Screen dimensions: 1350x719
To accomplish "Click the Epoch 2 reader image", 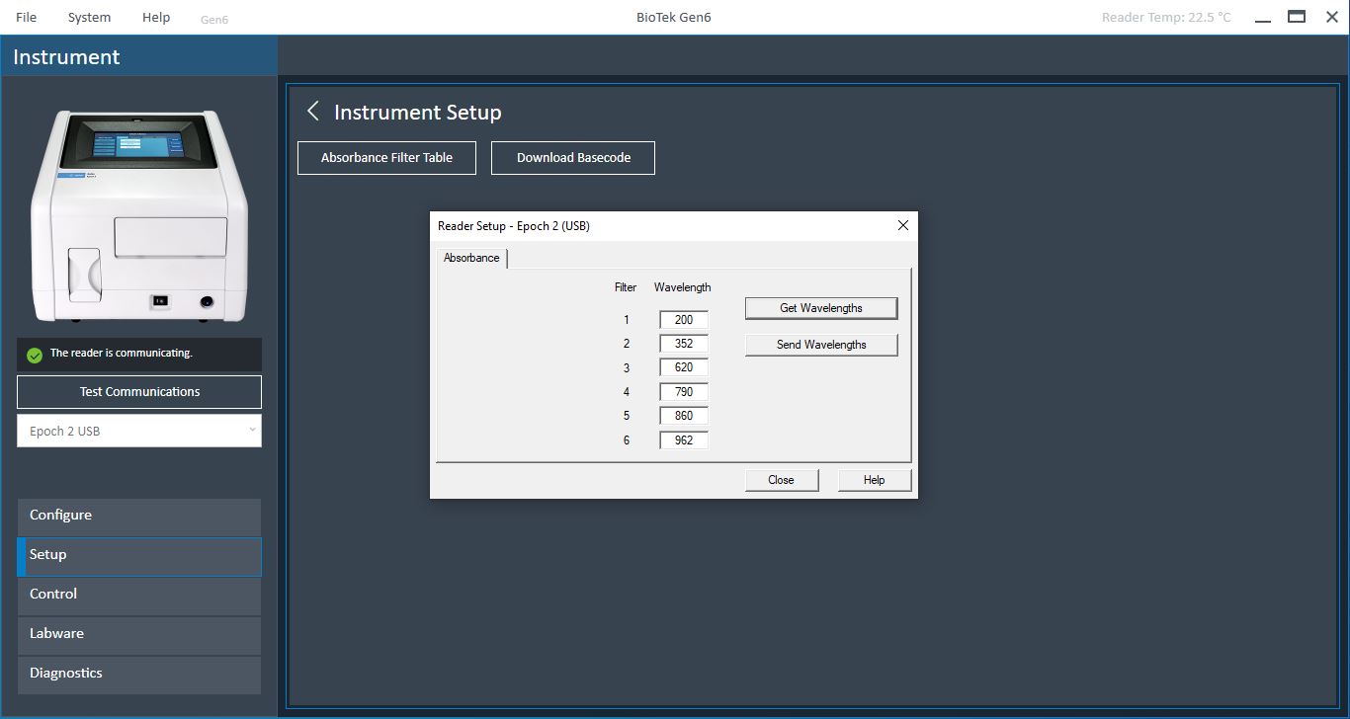I will [139, 214].
